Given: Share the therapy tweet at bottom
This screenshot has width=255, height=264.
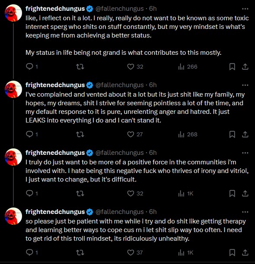Looking at the screenshot, I should [245, 252].
